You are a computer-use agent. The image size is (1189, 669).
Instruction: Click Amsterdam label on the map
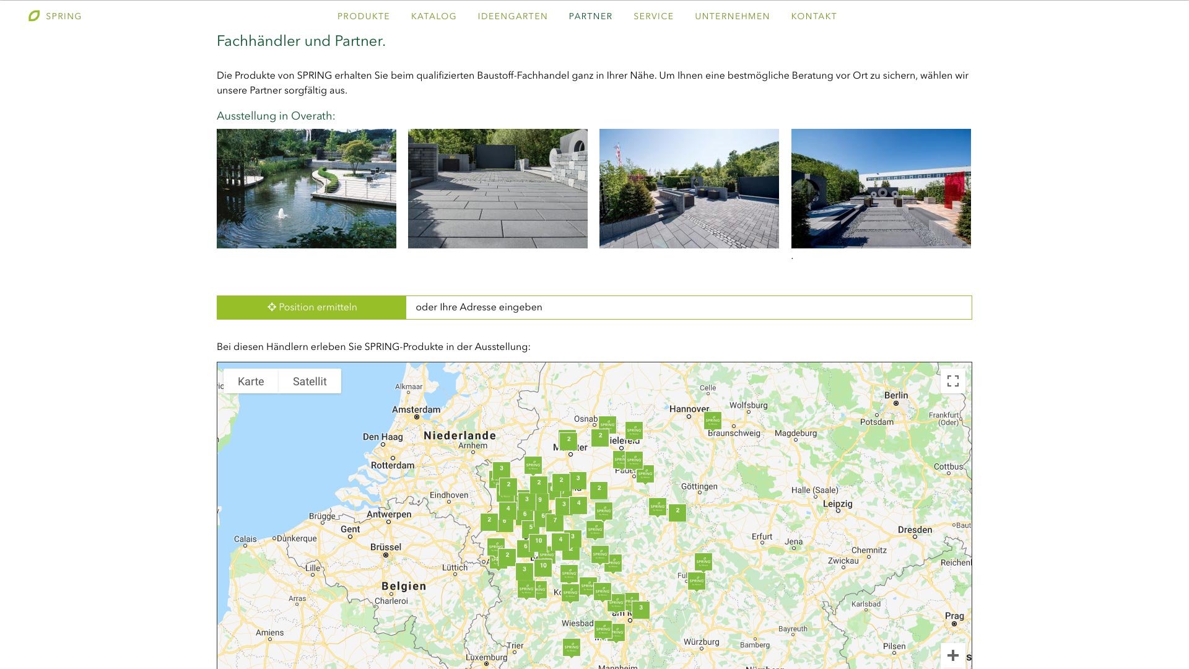[416, 409]
